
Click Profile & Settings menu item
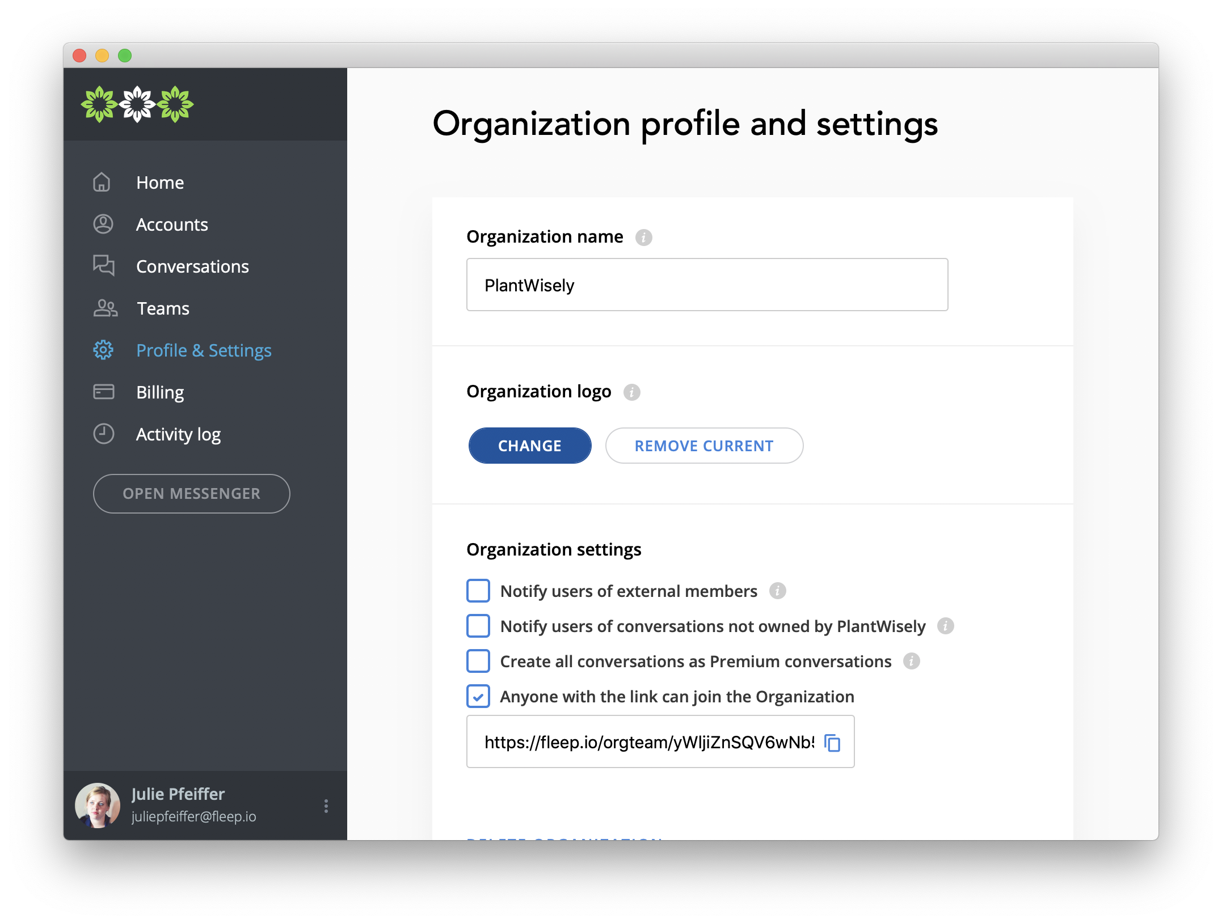205,350
